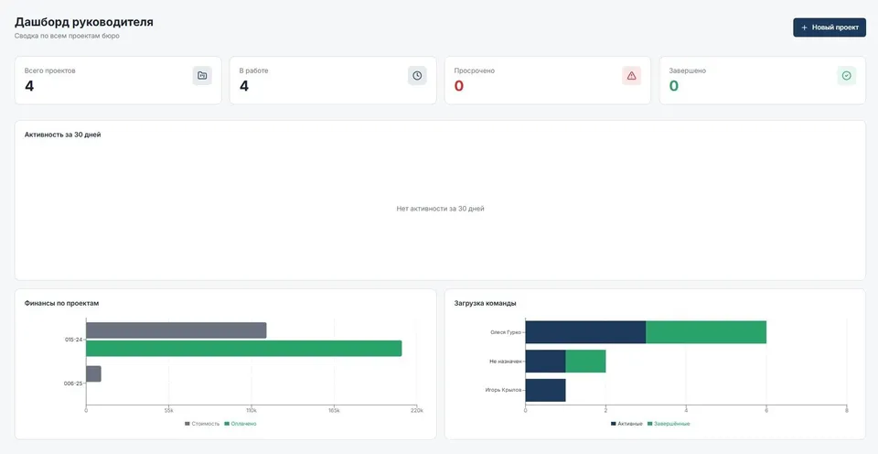Screen dimensions: 878x454
Task: Click the Стоимость legend entry
Action: tap(202, 424)
